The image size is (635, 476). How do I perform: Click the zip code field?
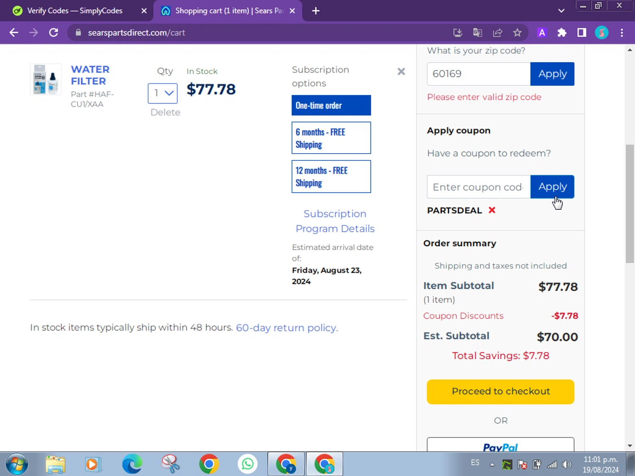point(478,74)
